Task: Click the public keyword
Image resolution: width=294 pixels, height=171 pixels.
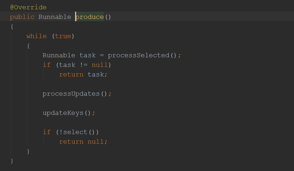Action: pos(22,17)
